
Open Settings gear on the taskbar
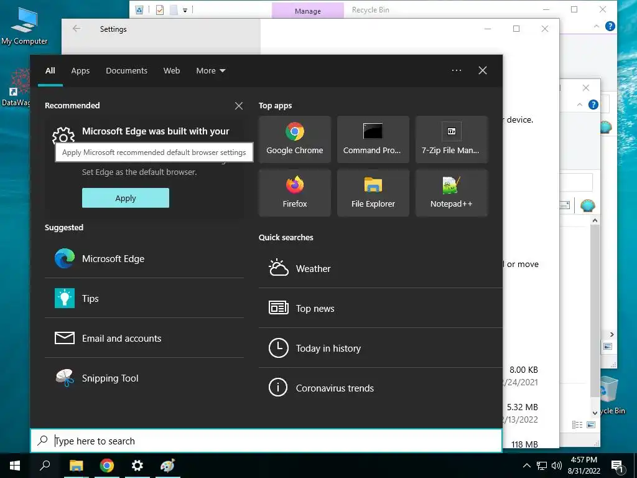(137, 466)
